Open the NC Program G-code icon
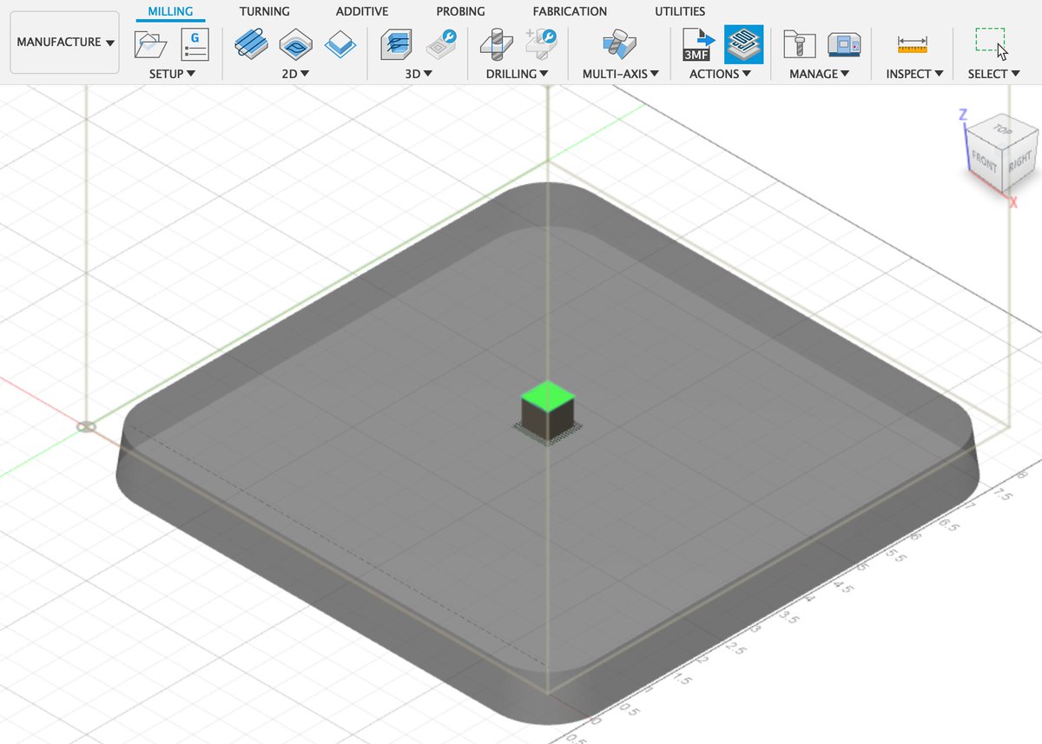 (195, 43)
